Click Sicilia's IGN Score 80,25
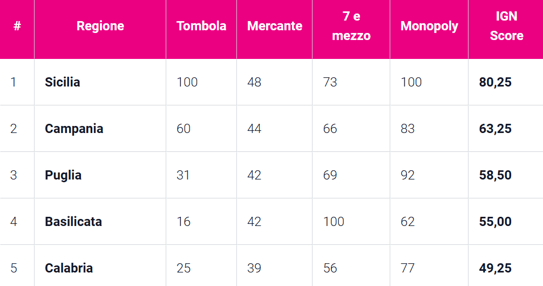This screenshot has width=543, height=286. point(495,82)
